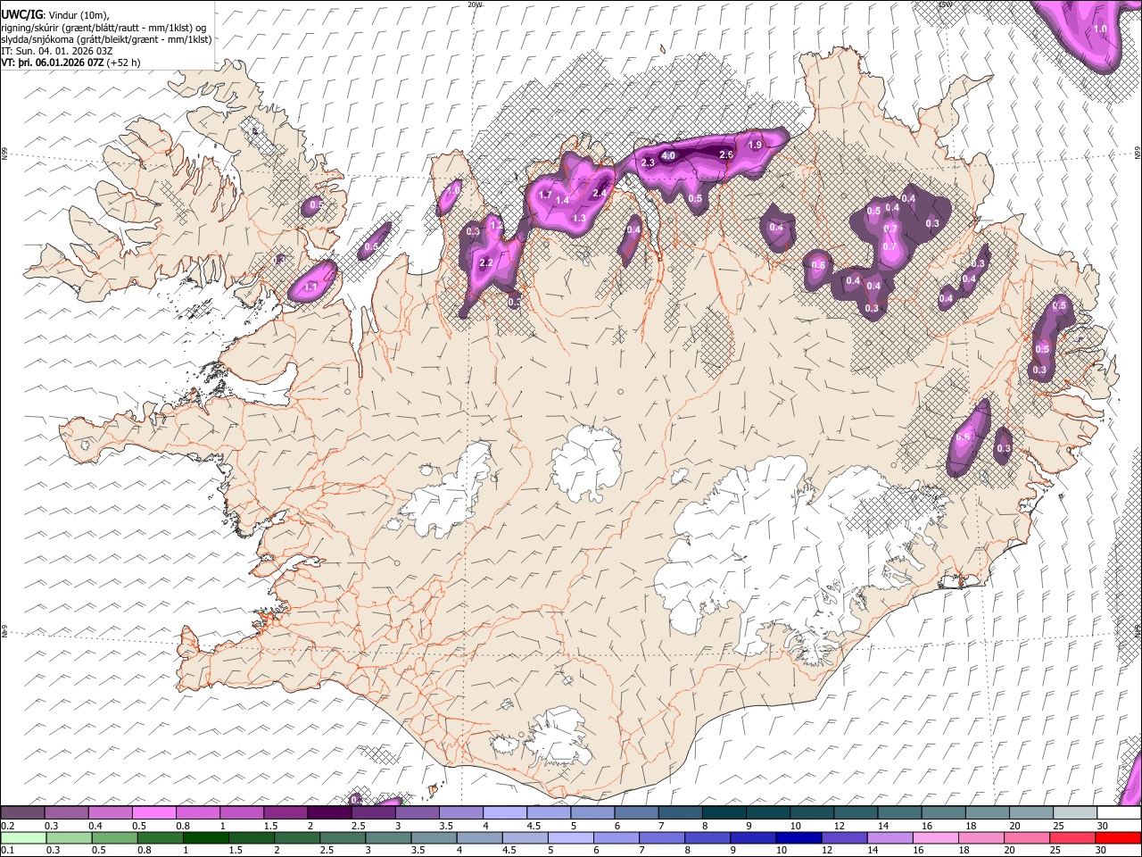Click the lower legend swatch between 14 and 16
The image size is (1142, 857).
tap(890, 837)
